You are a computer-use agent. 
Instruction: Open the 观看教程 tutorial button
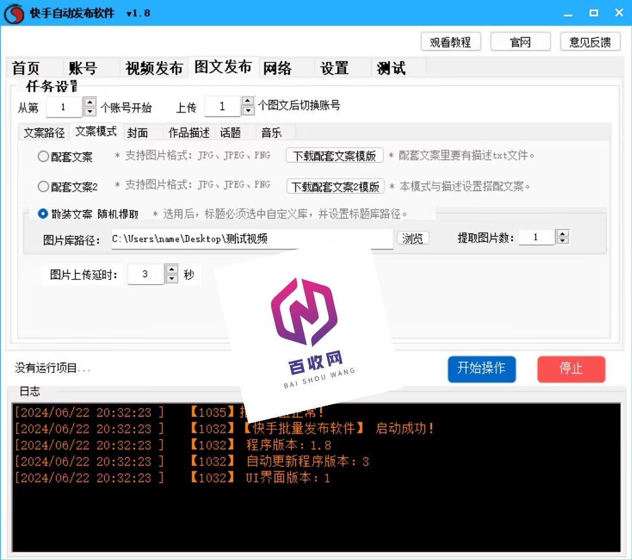pyautogui.click(x=451, y=42)
